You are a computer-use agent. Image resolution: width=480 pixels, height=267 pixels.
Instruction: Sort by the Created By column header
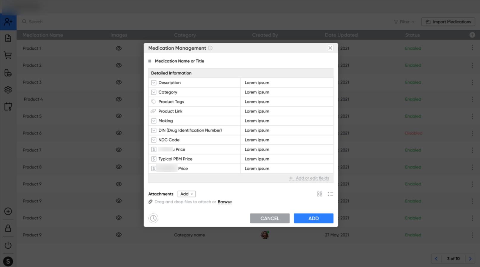click(265, 35)
